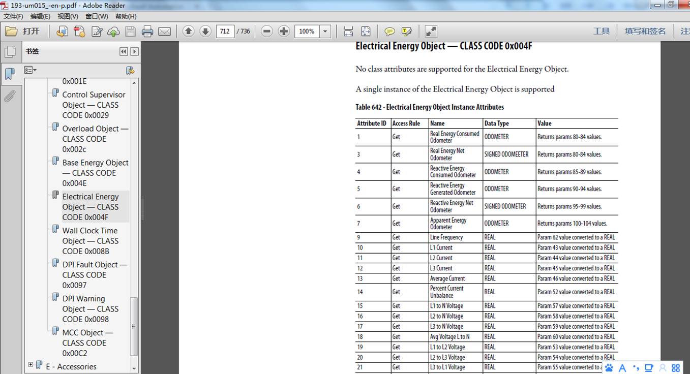The width and height of the screenshot is (690, 374).
Task: Expand the E - Accessories bookmark
Action: 31,365
